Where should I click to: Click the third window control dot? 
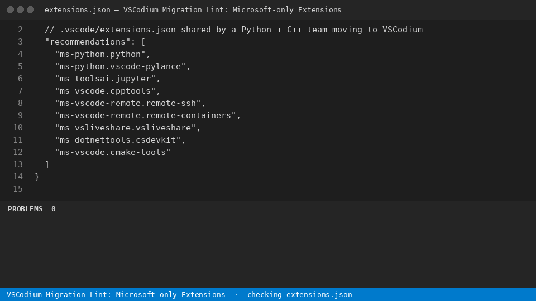click(30, 10)
